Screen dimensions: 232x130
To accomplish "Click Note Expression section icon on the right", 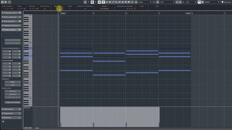I will 20,21.
